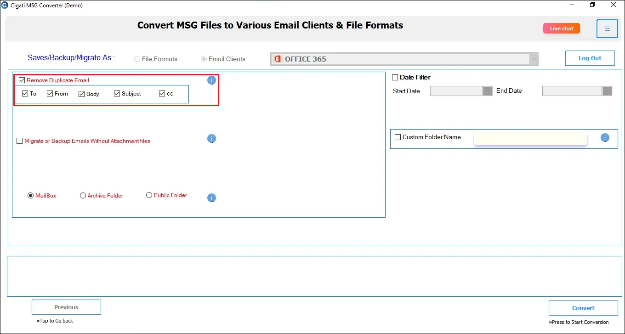Click the Cigati app logo in title bar

5,5
